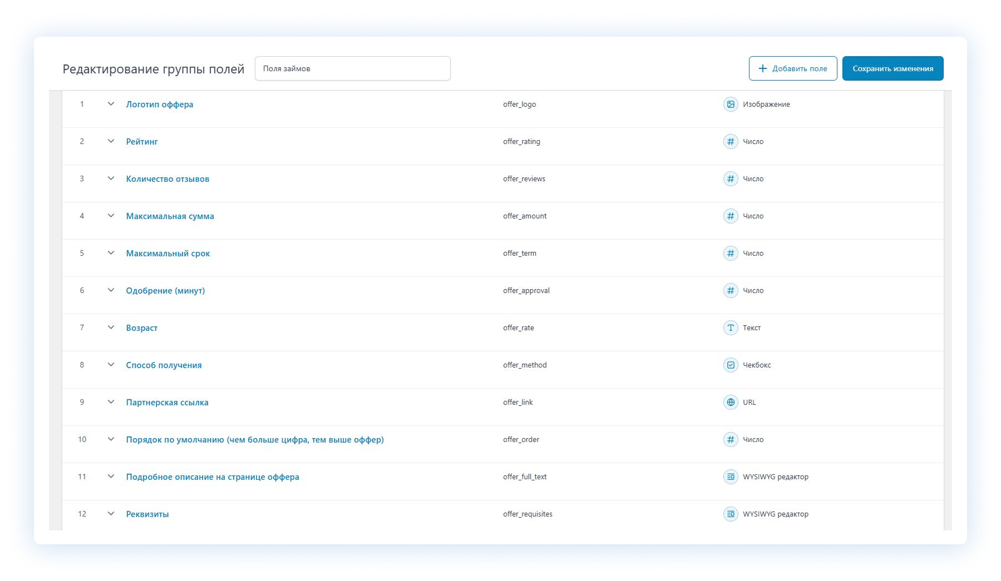Click the URL type label
1001x581 pixels.
[x=749, y=403]
